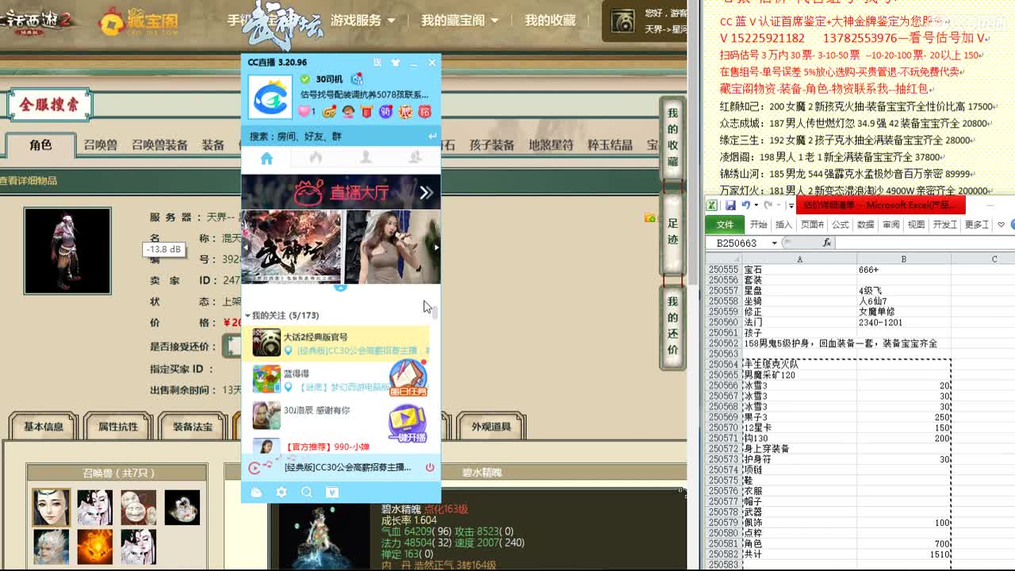Open 我的收藏 in top navigation
The width and height of the screenshot is (1015, 571).
(x=550, y=21)
